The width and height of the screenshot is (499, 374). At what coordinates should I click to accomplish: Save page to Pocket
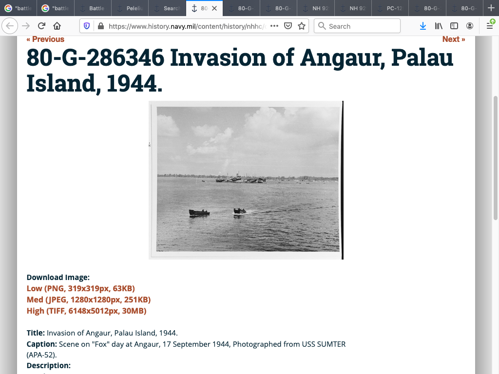pos(288,26)
